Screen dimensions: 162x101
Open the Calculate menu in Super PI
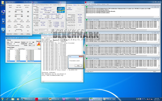click(45, 36)
